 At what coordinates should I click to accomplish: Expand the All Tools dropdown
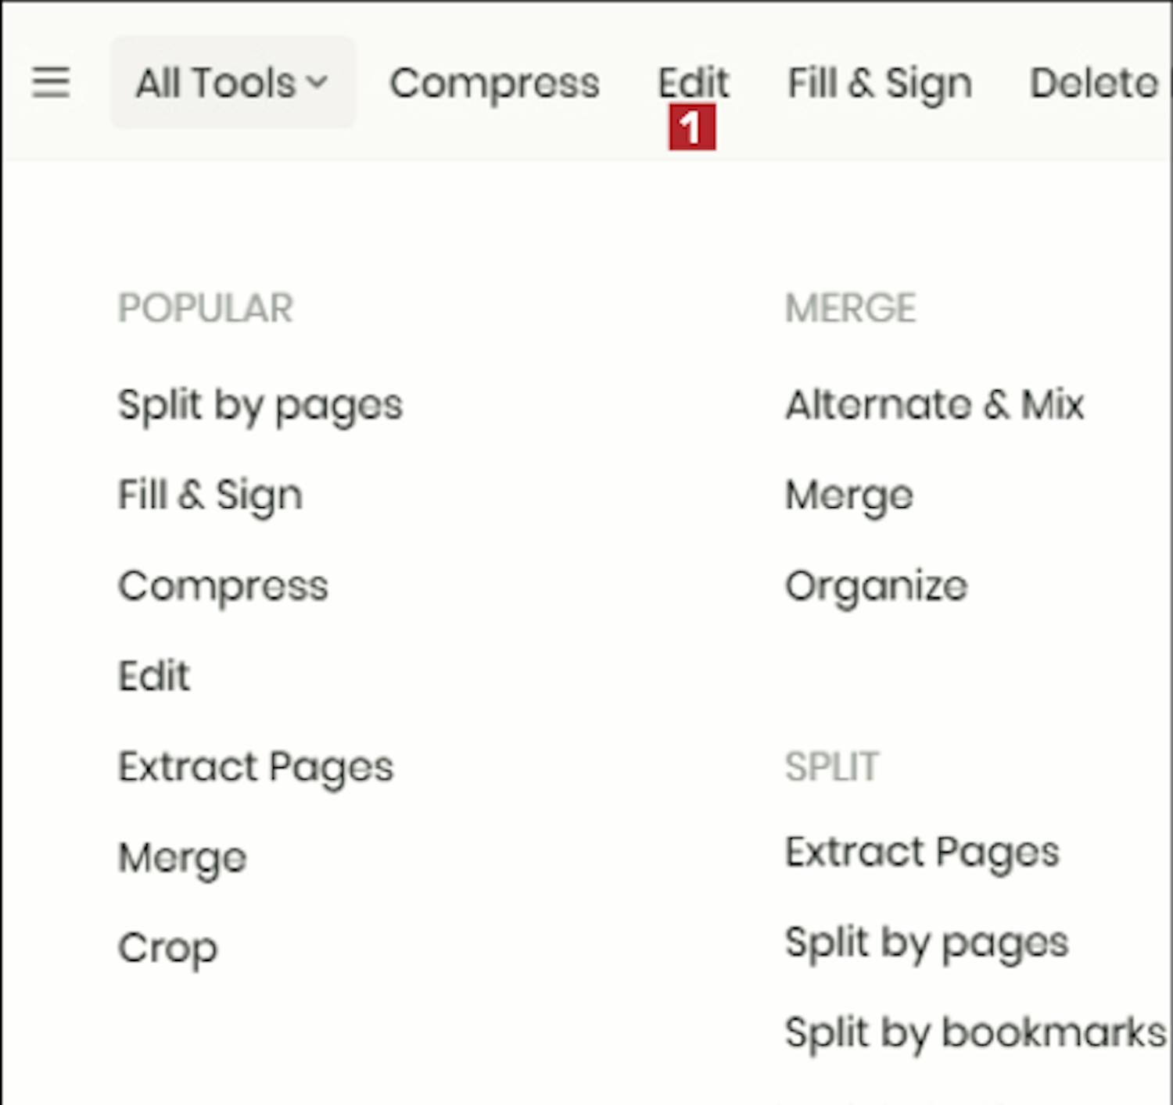(232, 83)
